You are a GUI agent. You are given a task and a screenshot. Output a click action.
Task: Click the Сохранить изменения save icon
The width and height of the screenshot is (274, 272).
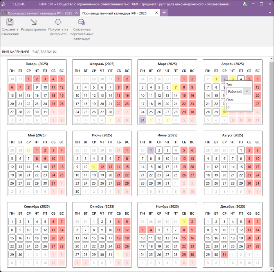point(10,23)
